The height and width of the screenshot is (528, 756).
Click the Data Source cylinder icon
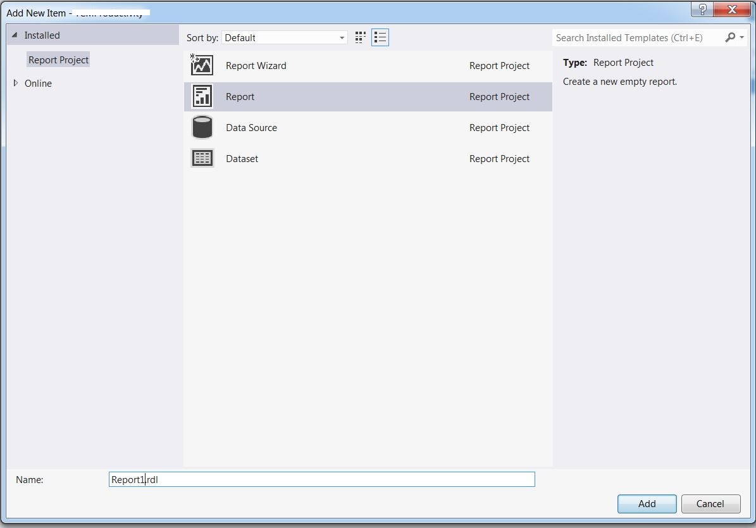pos(202,127)
